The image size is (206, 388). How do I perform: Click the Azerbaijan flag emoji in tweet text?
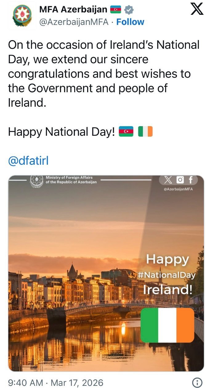point(126,132)
